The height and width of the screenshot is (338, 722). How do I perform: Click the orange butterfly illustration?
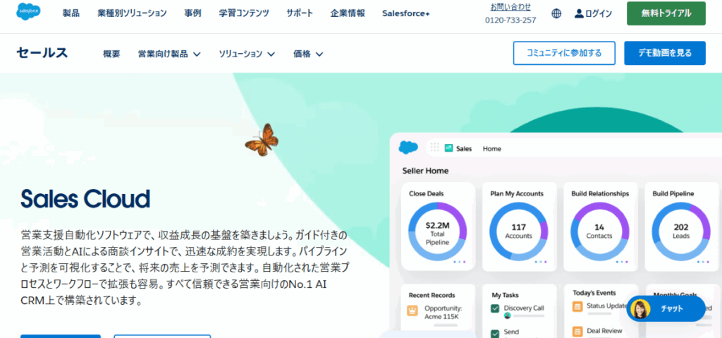tap(262, 139)
